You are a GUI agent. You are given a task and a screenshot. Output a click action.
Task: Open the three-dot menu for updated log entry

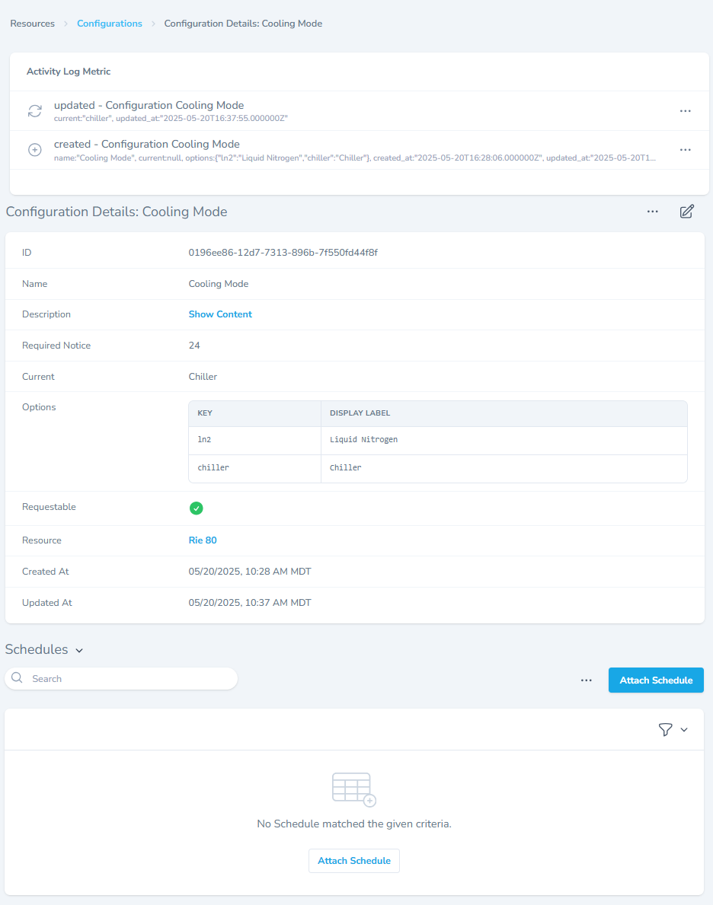(685, 111)
